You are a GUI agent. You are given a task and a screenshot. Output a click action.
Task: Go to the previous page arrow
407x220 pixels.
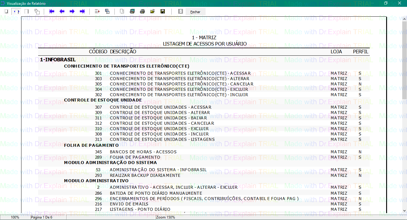62,12
